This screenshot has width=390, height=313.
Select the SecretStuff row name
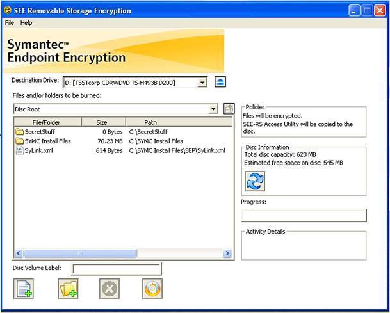tap(40, 132)
